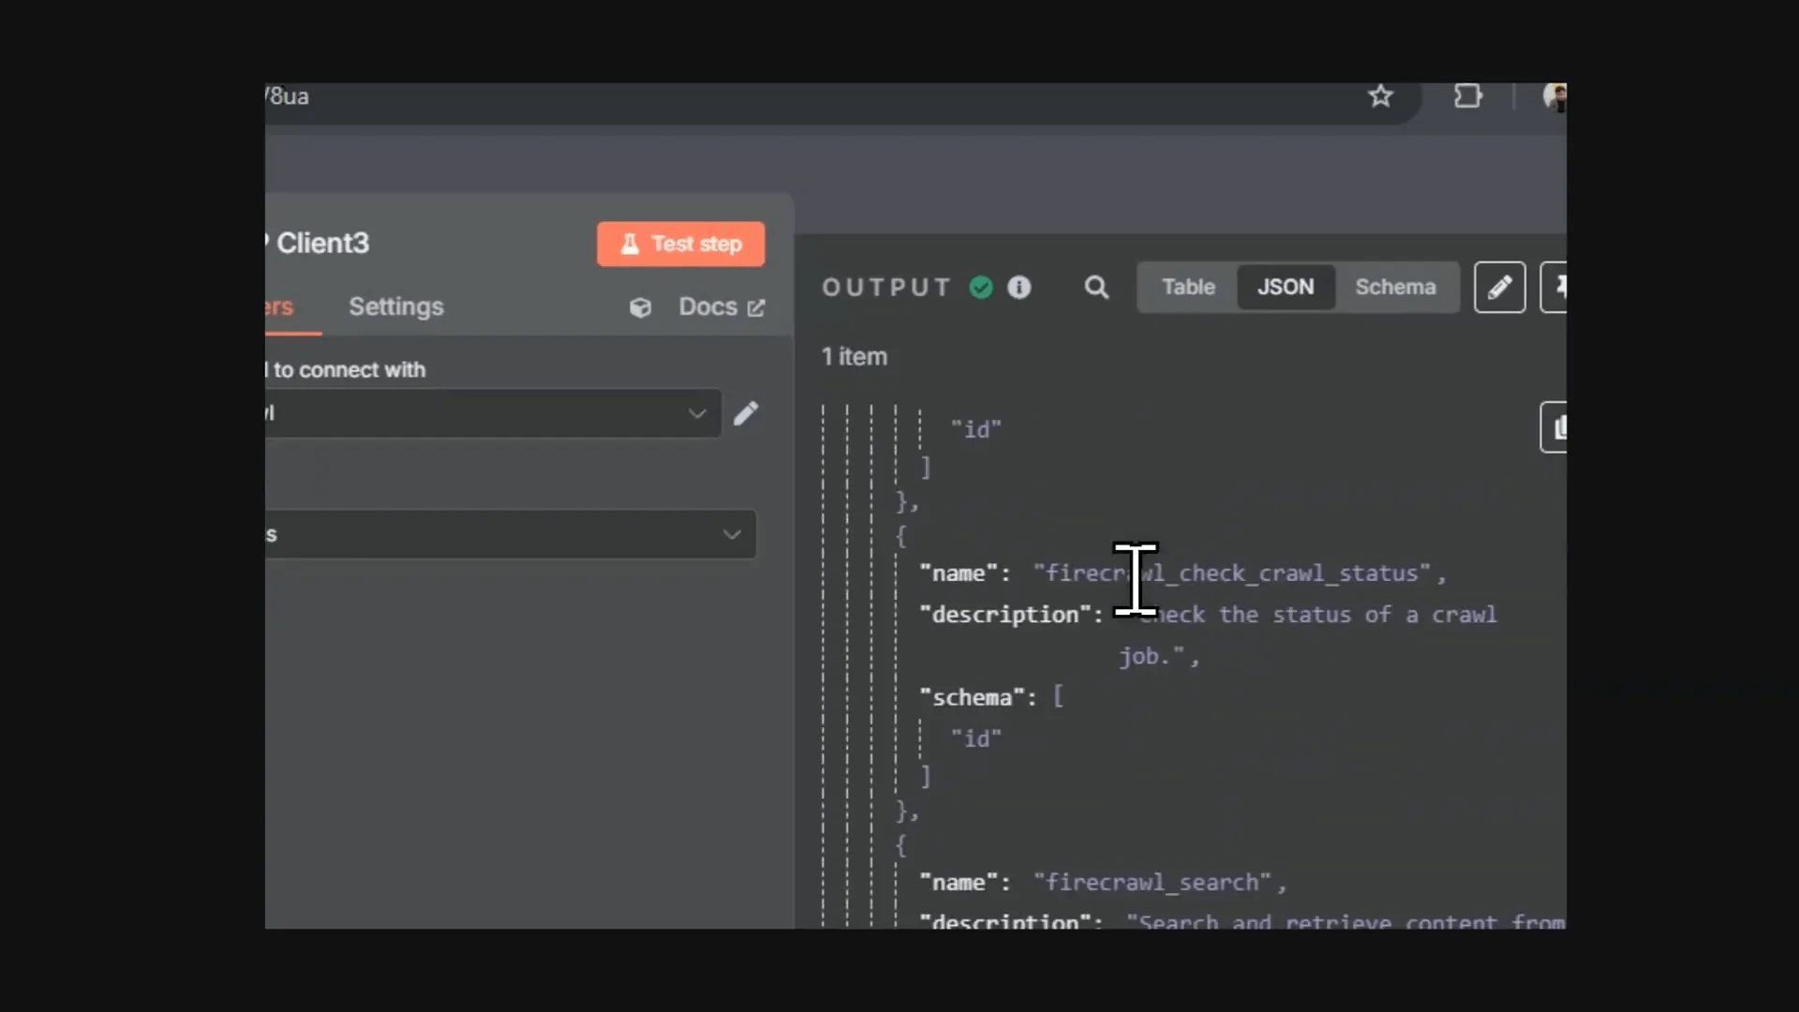This screenshot has width=1799, height=1012.
Task: Search the output with magnifier icon
Action: (x=1096, y=287)
